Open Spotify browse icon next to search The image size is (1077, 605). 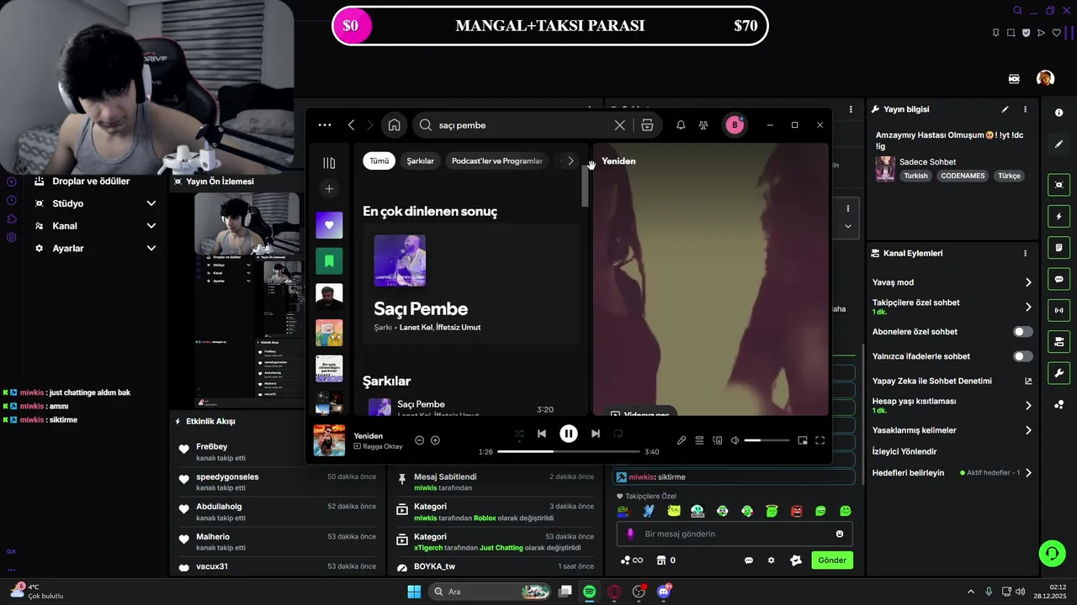point(647,125)
